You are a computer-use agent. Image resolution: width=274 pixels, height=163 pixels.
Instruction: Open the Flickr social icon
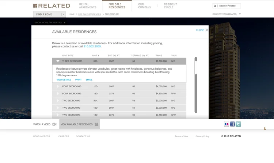pos(227,124)
